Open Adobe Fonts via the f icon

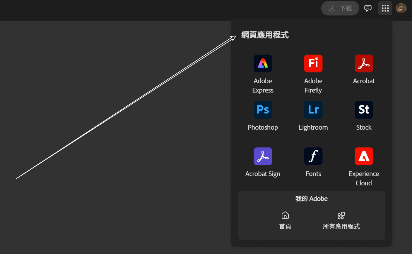313,156
